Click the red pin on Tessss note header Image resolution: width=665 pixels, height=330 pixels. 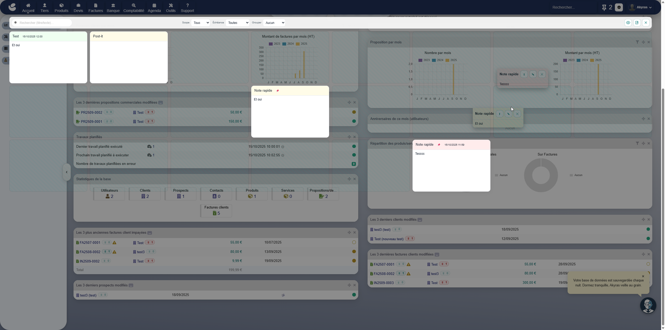point(439,145)
